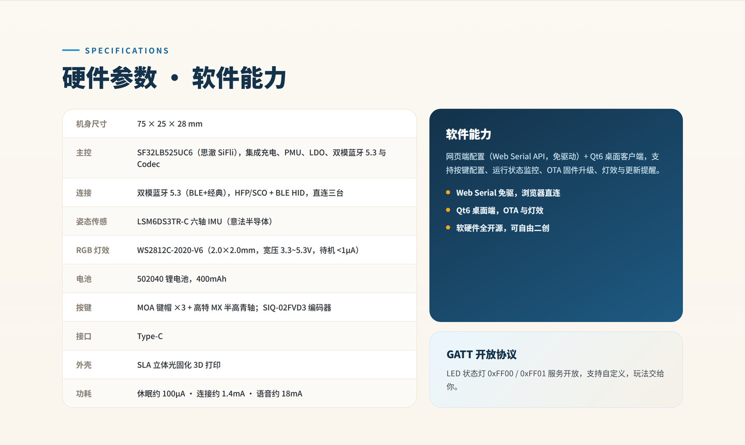Click the 双模蓝牙 5.3（BLE+经典）connection value
Screen dimensions: 745x445
coord(240,193)
